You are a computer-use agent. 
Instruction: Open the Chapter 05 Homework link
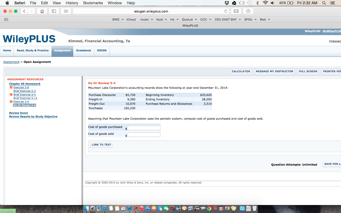click(25, 84)
